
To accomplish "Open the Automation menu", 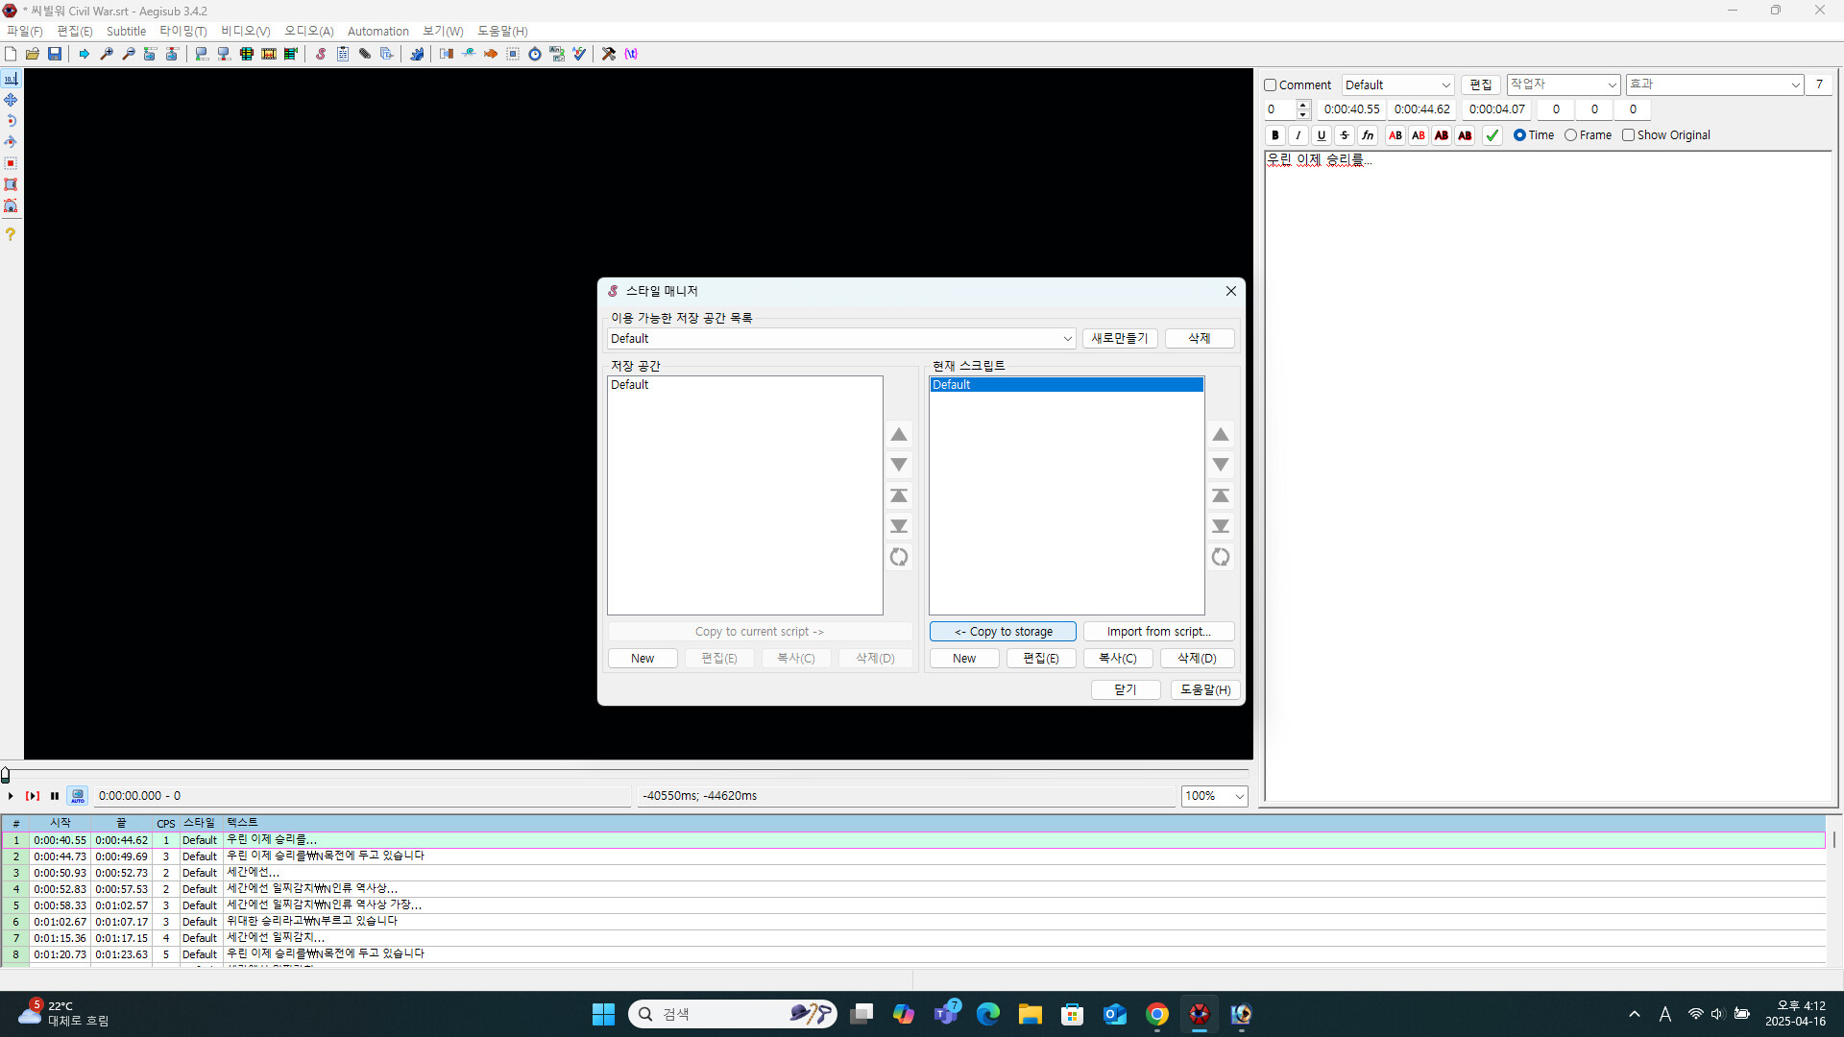I will (377, 31).
